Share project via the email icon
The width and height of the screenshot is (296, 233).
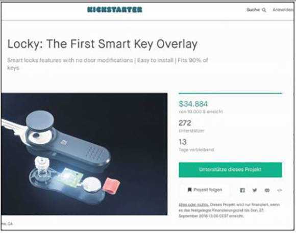pyautogui.click(x=267, y=190)
